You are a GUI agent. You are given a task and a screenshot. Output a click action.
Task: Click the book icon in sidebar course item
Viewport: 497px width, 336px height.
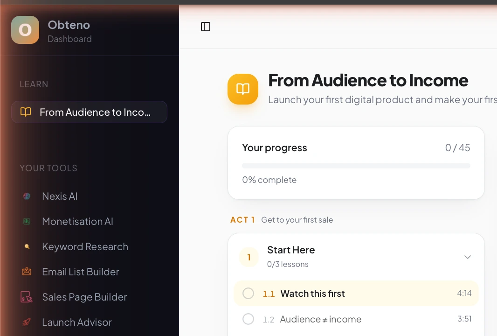(x=26, y=112)
